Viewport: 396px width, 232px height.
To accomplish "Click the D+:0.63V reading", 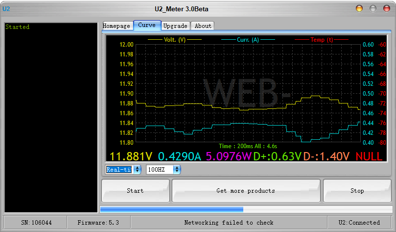I will [x=278, y=156].
